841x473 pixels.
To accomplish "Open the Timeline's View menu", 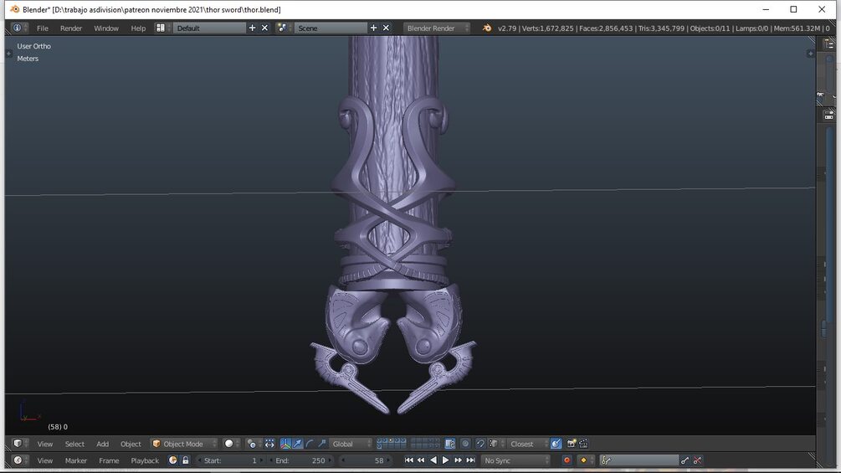I will point(45,460).
